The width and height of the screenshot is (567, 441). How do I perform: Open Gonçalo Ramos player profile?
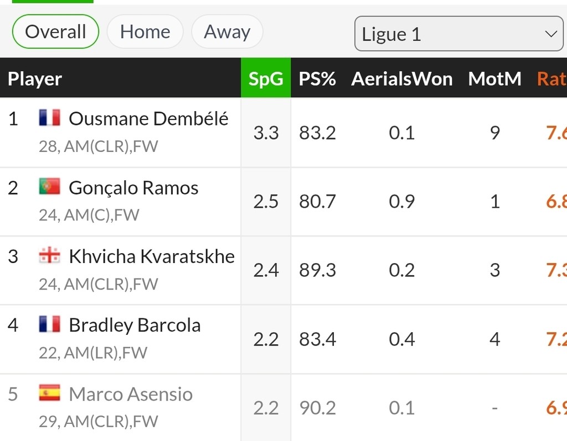[133, 188]
